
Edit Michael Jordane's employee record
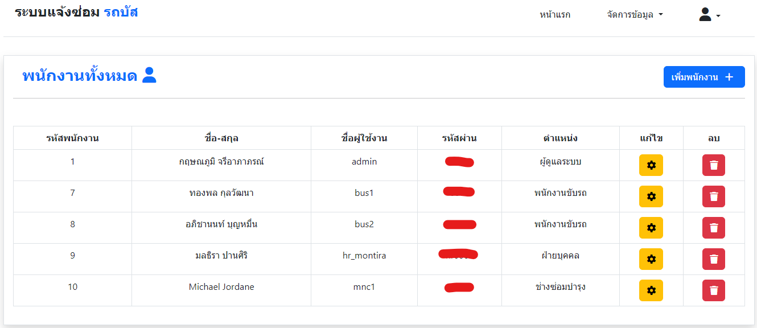tap(651, 290)
